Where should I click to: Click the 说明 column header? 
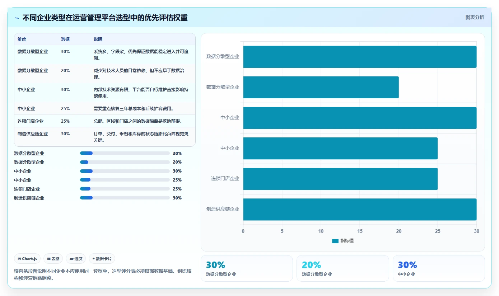[98, 39]
